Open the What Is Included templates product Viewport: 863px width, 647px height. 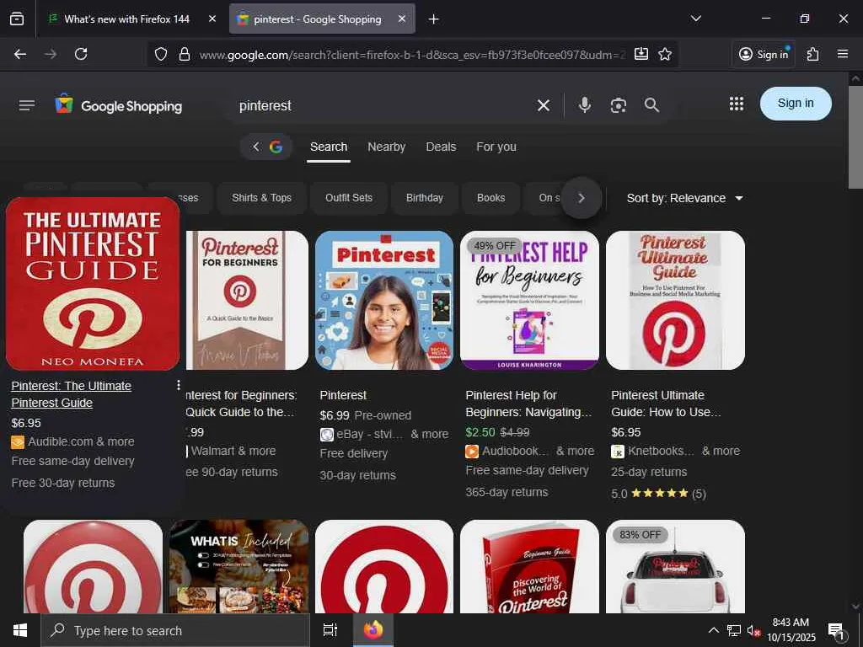pyautogui.click(x=239, y=567)
